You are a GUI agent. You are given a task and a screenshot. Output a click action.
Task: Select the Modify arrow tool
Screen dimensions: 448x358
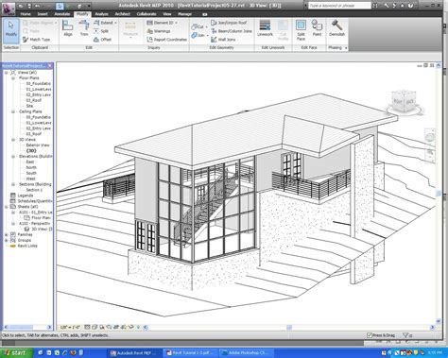click(11, 30)
